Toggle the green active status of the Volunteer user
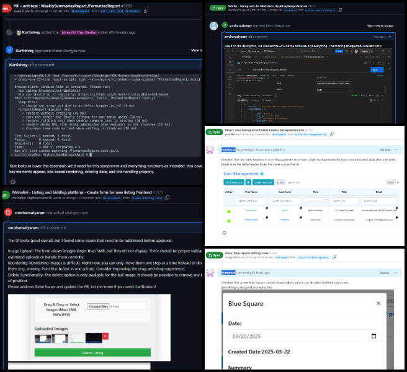The width and height of the screenshot is (407, 372). click(229, 221)
